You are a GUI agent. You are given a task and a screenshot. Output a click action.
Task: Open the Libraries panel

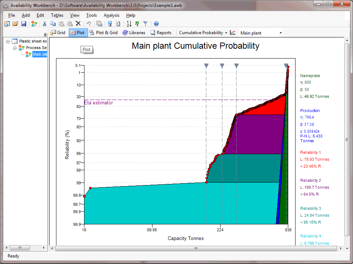pos(134,32)
